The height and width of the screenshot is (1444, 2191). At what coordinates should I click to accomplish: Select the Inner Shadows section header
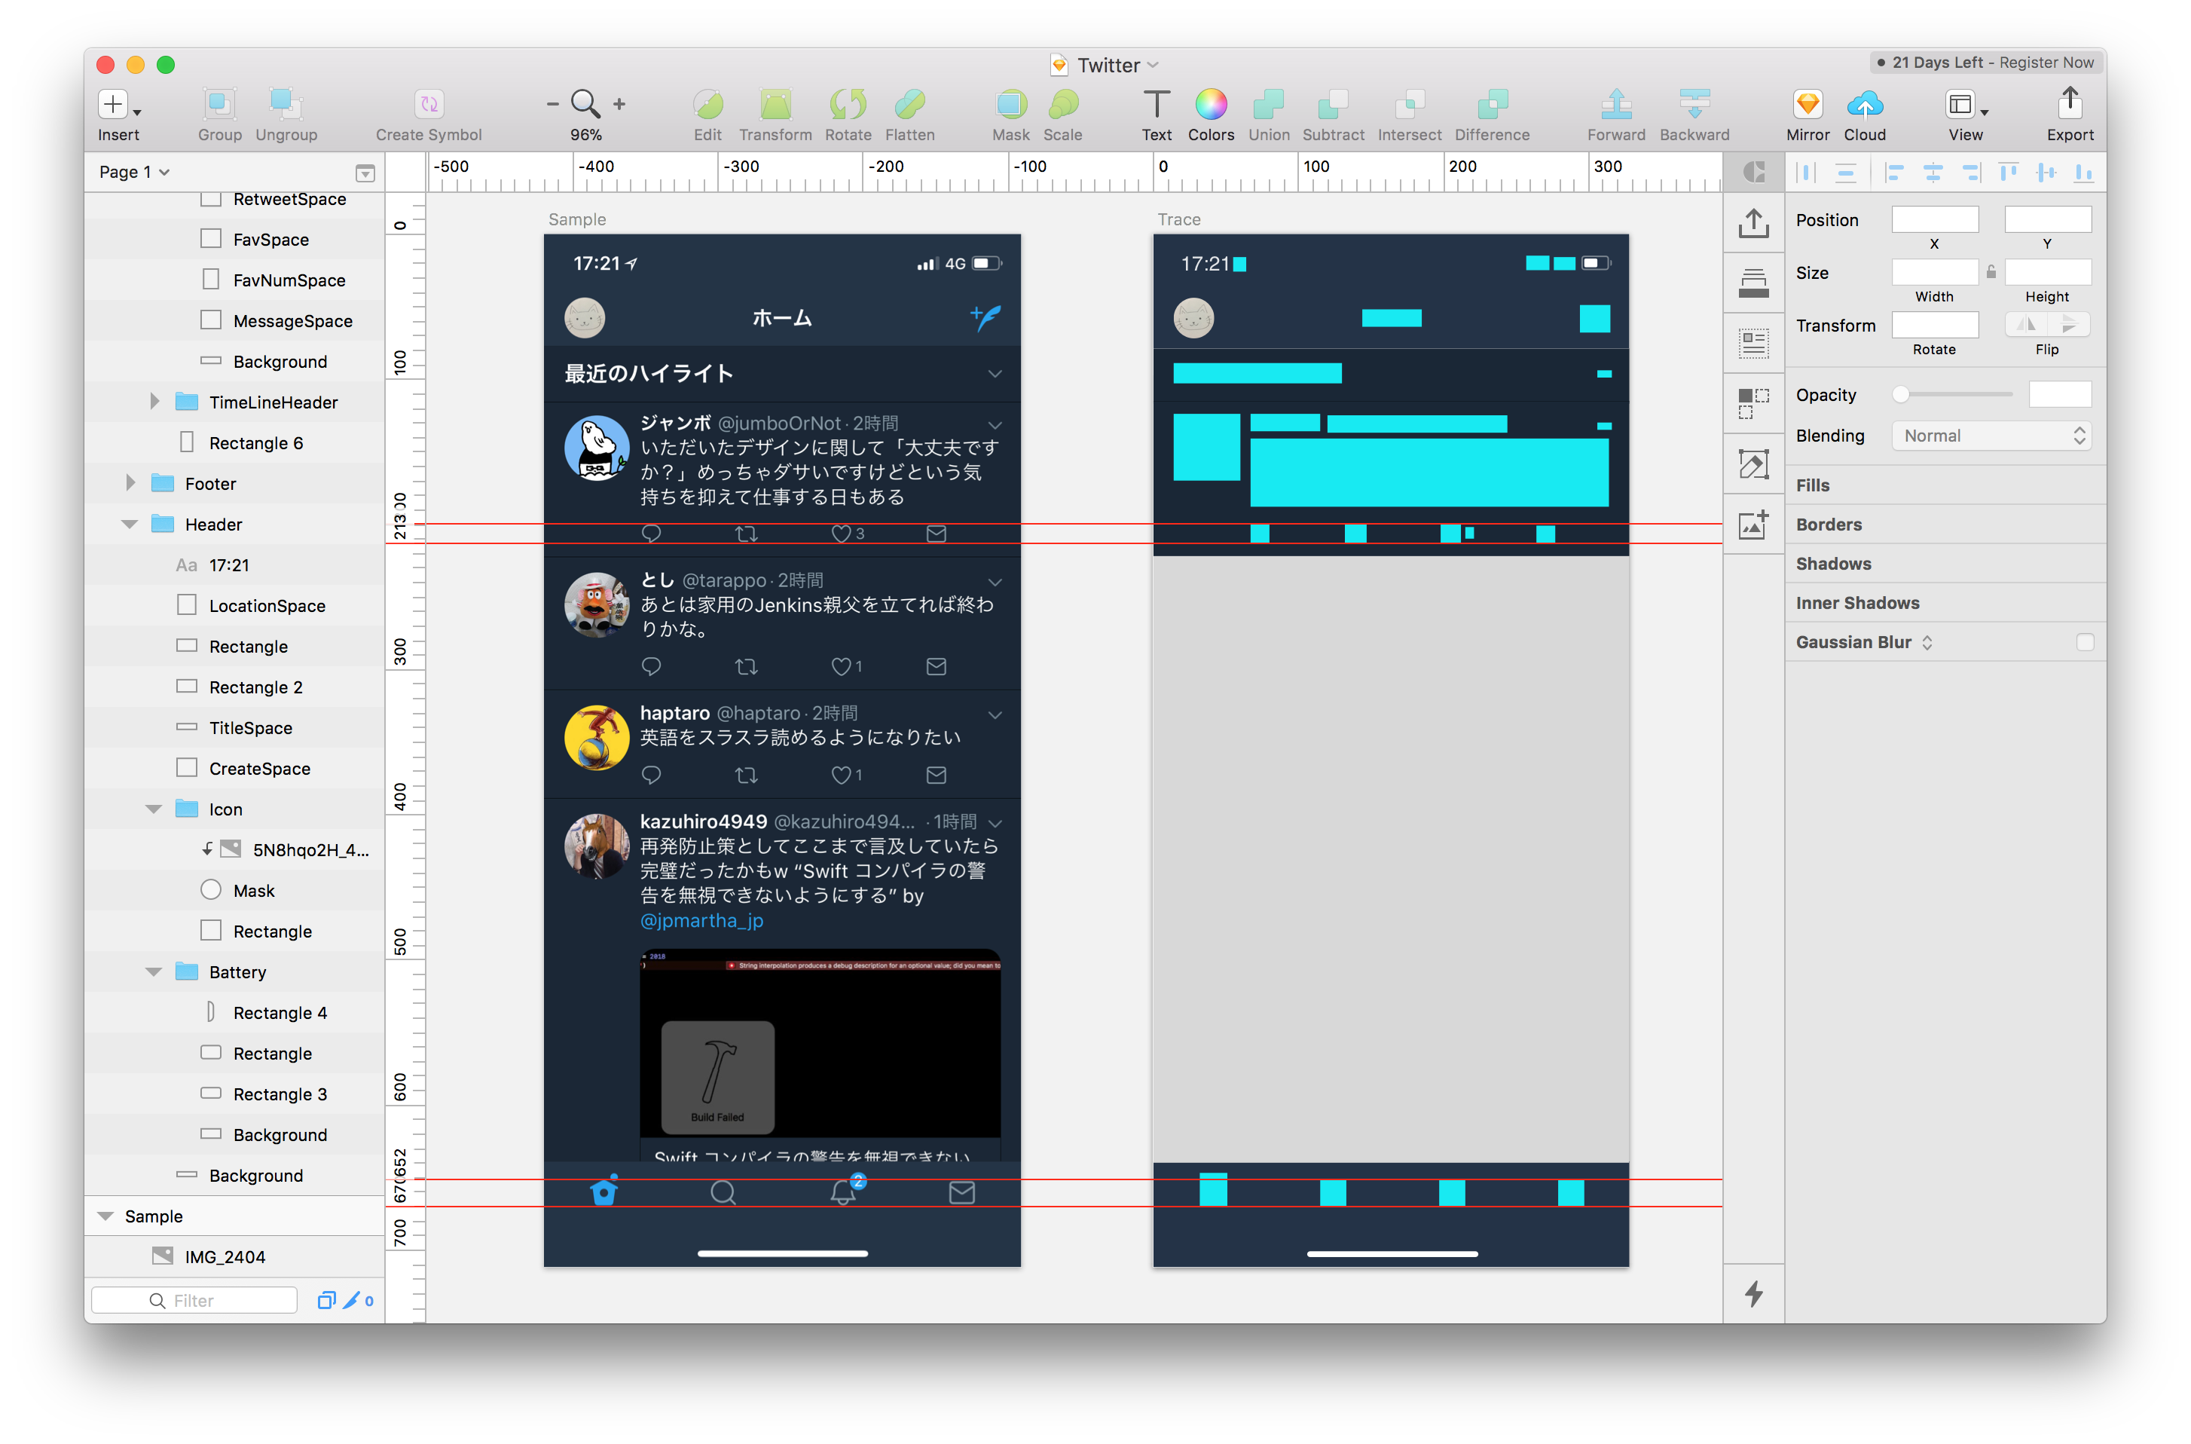[1856, 603]
